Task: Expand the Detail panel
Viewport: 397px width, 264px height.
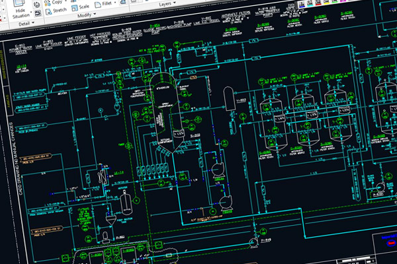Action: click(26, 24)
